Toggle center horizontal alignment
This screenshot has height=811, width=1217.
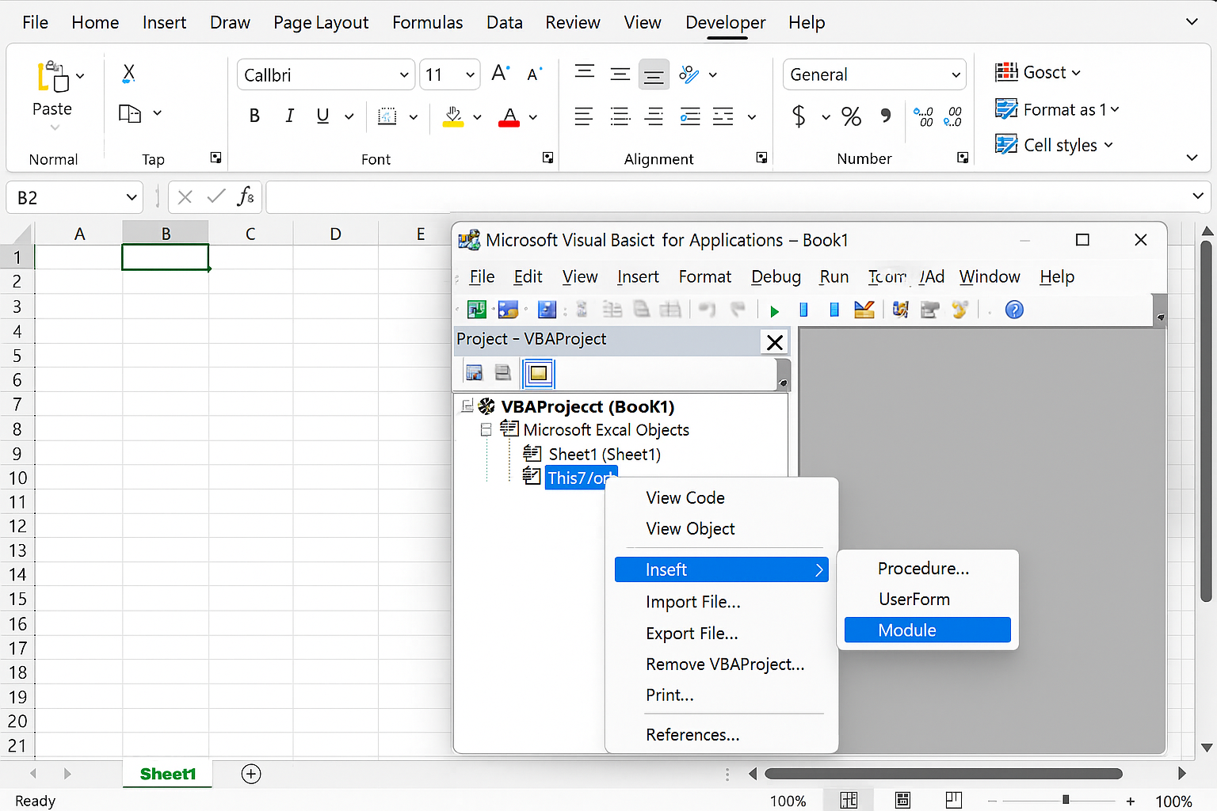coord(620,117)
